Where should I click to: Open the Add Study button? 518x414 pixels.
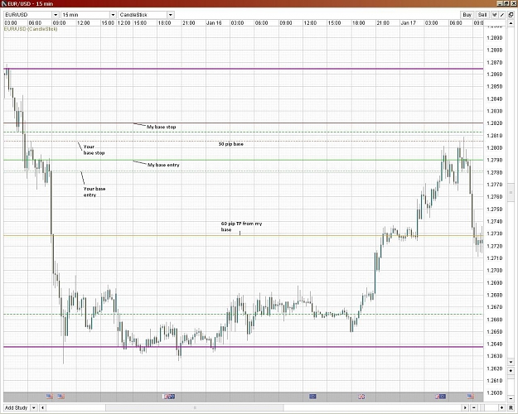point(17,407)
